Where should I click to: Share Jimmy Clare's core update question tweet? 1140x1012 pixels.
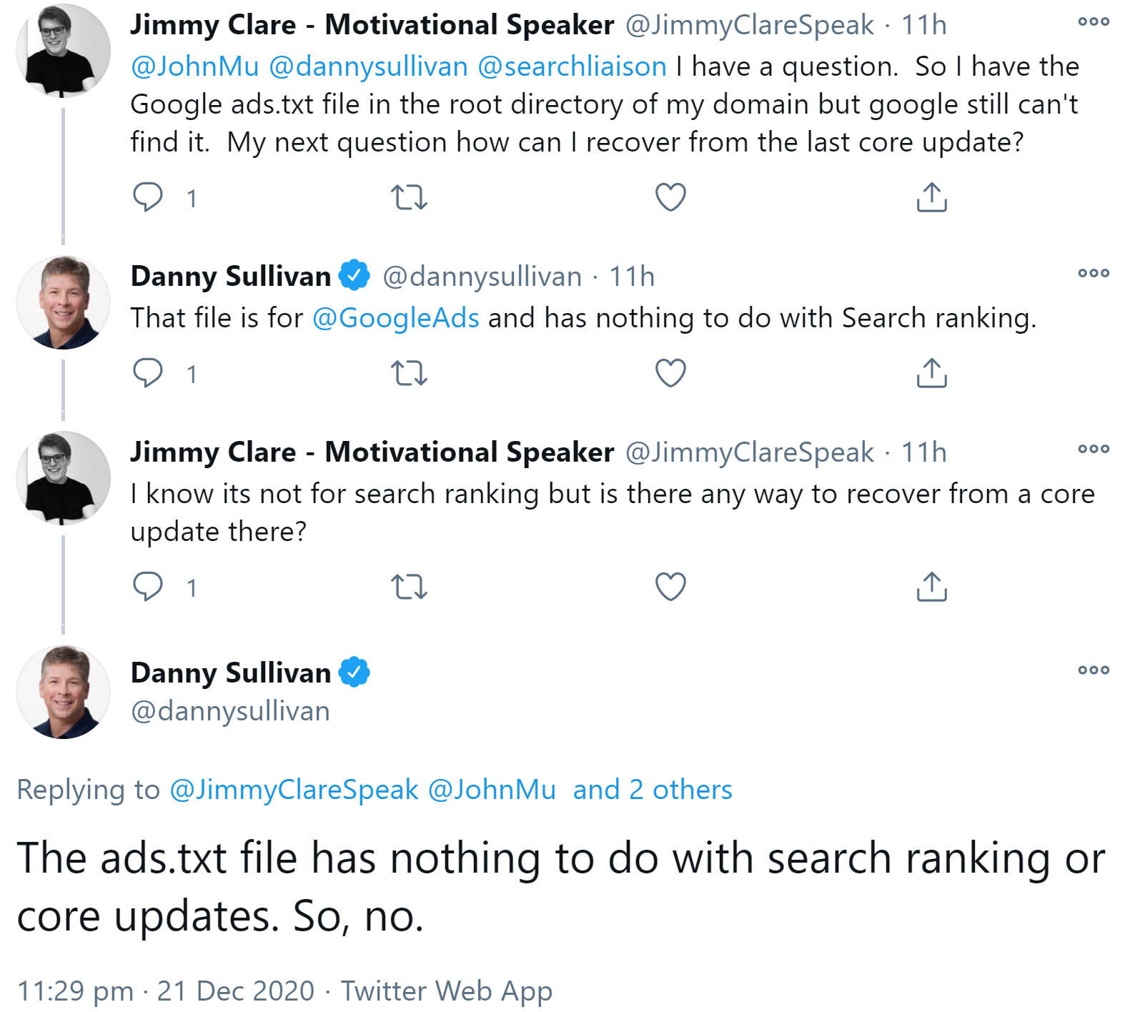click(931, 588)
